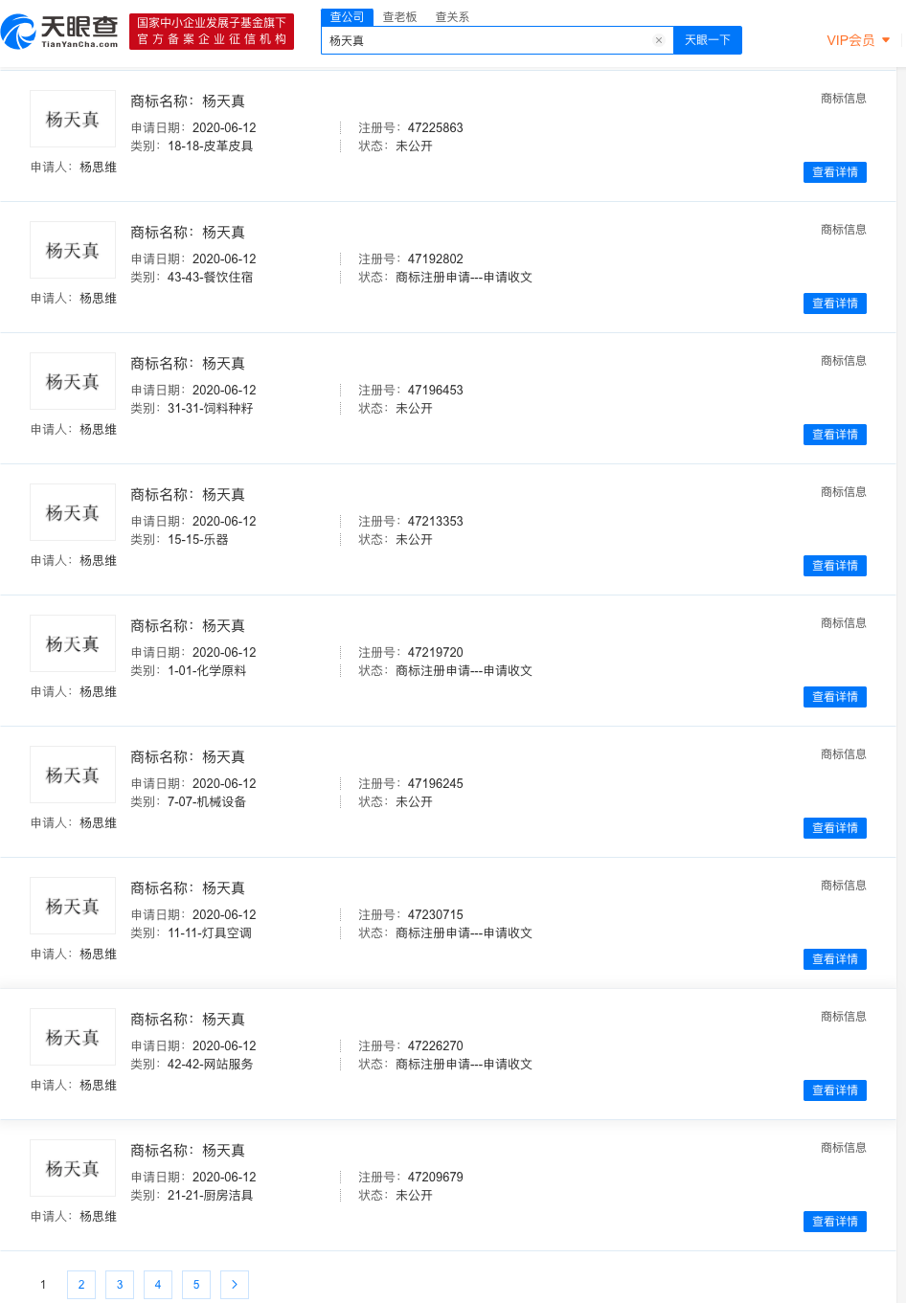The image size is (906, 1303).
Task: View details for registration 47225863
Action: (834, 172)
